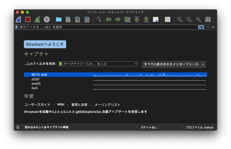Screen dimensions: 231x149
Task: Open すべての表示されたインターフェース dropdown
Action: [x=174, y=64]
